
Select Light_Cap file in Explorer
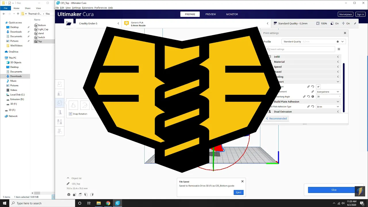43,29
